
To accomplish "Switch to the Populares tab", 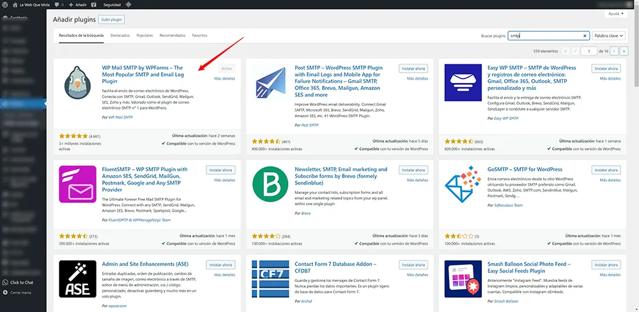I will coord(145,36).
